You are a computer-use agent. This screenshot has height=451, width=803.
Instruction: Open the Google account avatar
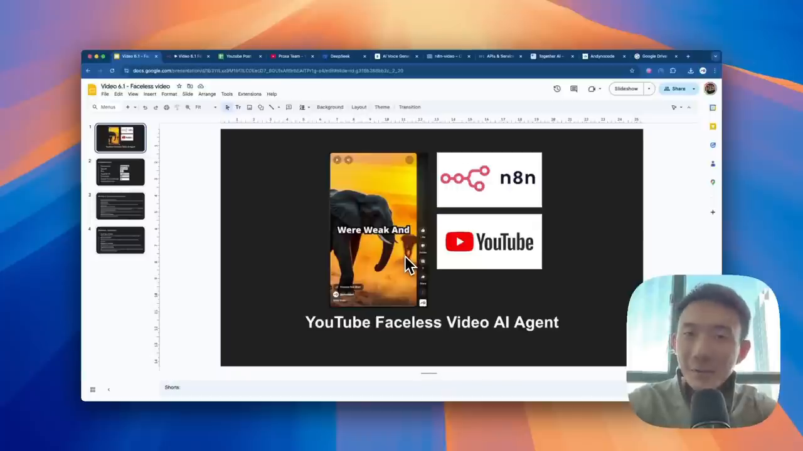click(710, 89)
